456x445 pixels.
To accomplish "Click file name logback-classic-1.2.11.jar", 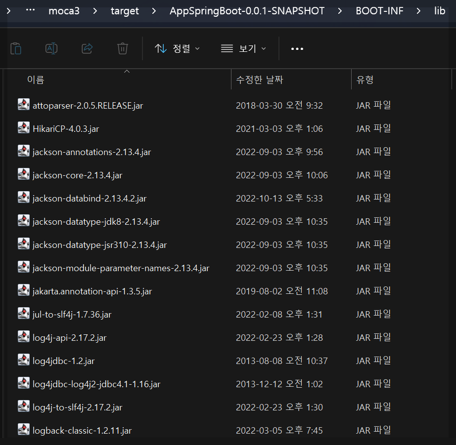I will 82,431.
